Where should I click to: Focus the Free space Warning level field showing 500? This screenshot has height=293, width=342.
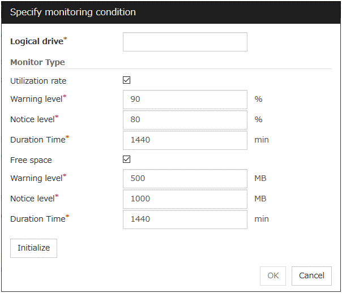point(185,179)
